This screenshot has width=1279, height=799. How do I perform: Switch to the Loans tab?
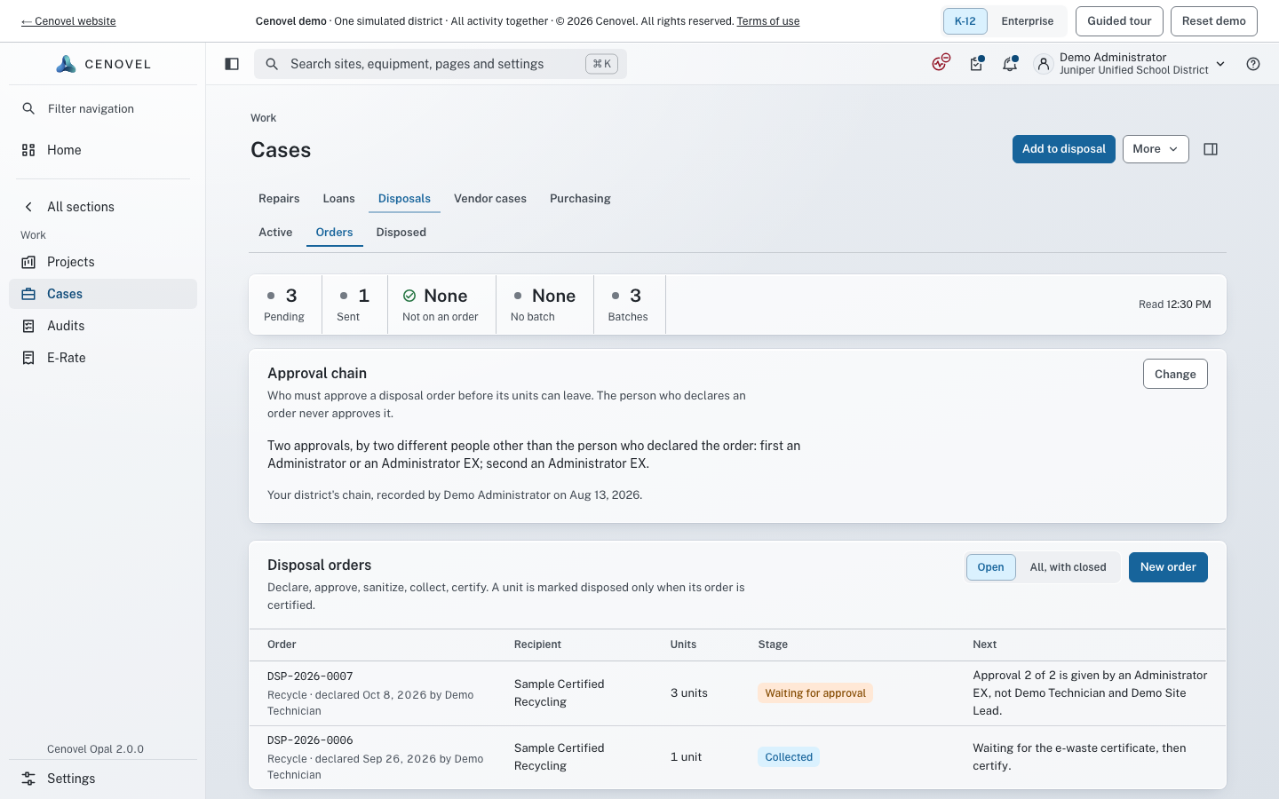pyautogui.click(x=338, y=199)
